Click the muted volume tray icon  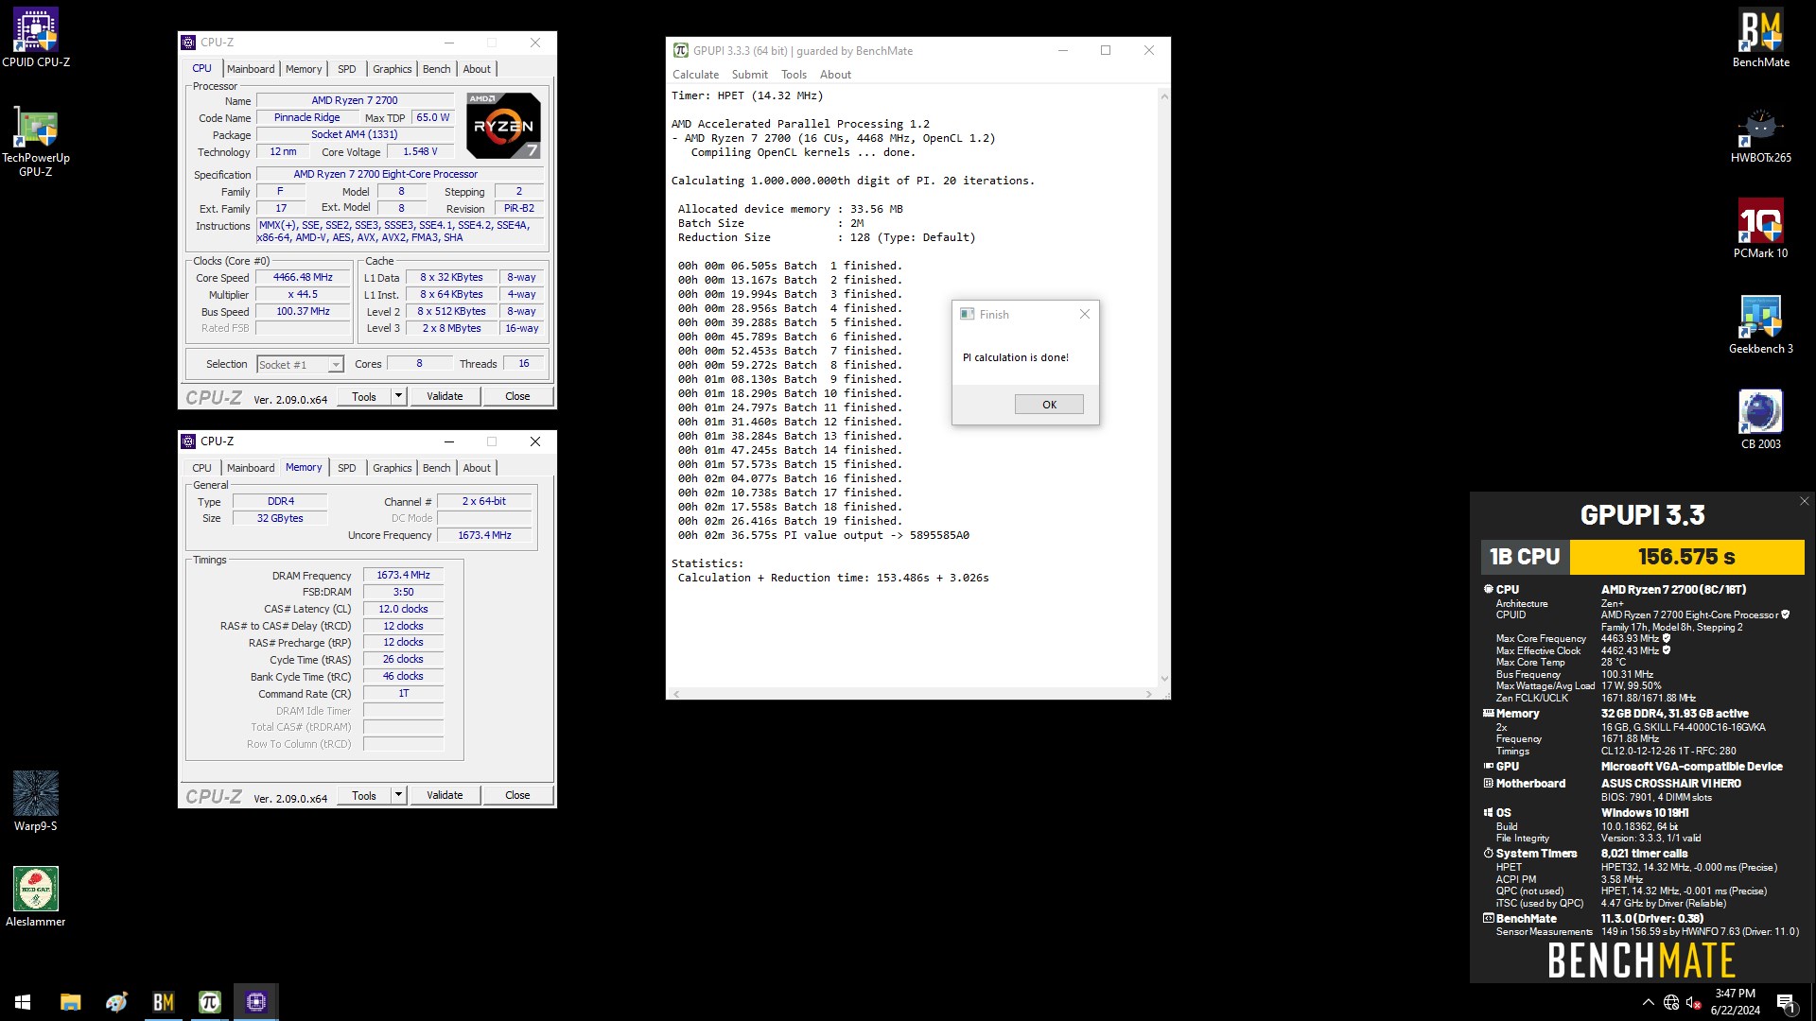pos(1694,1002)
